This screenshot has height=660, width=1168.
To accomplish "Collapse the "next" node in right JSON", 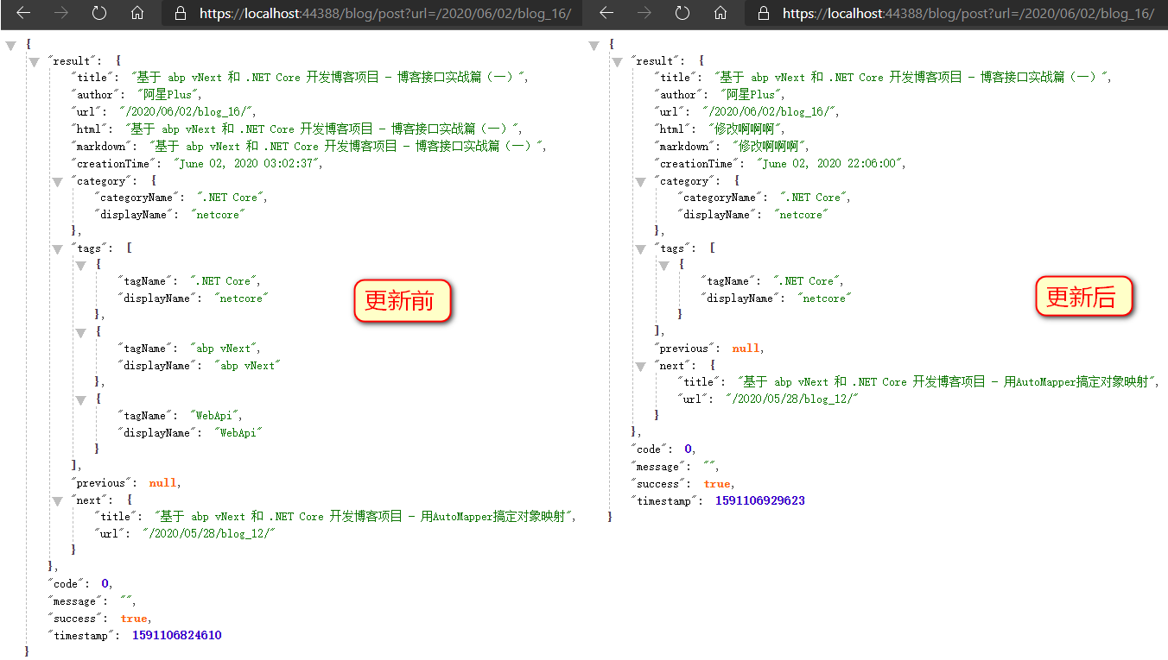I will tap(640, 367).
